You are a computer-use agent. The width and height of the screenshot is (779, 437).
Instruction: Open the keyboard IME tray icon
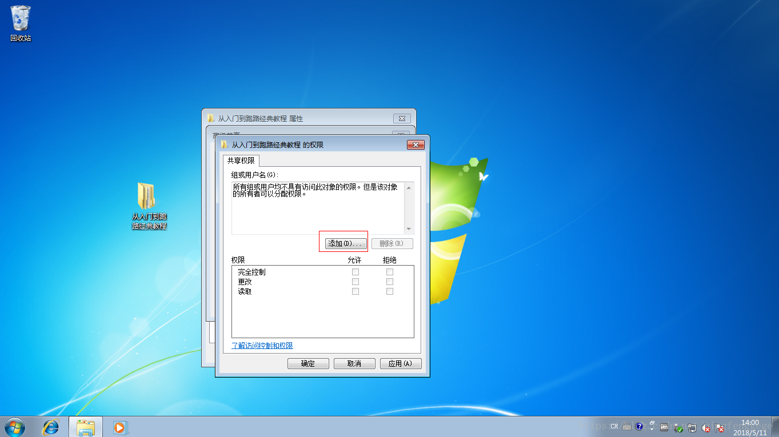(627, 427)
